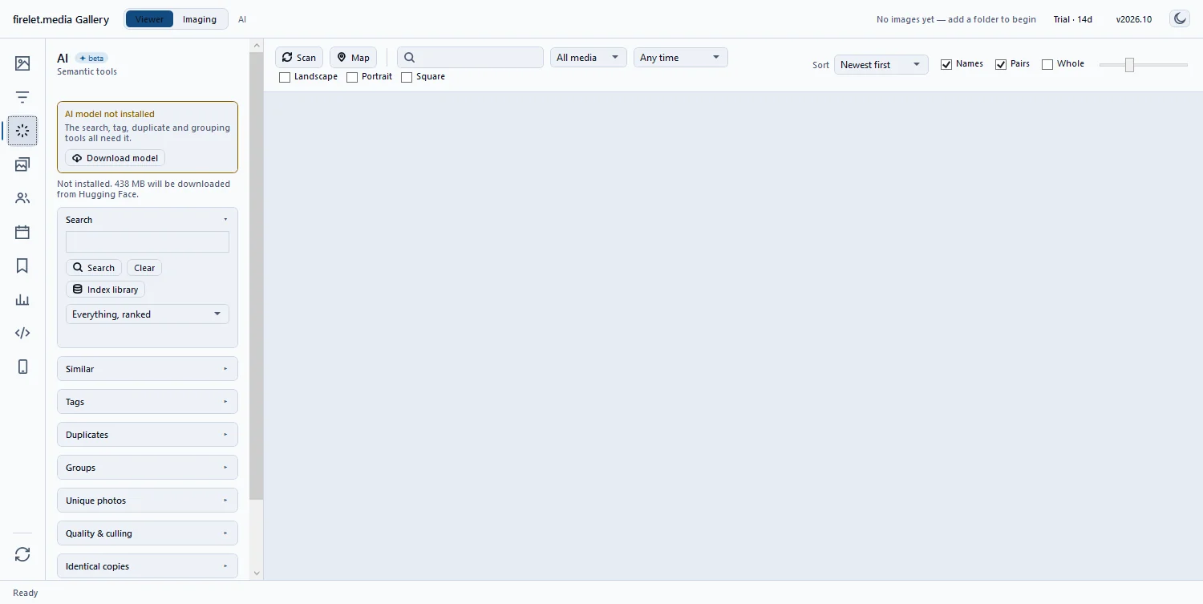
Task: Open the Any time dropdown
Action: pos(680,58)
